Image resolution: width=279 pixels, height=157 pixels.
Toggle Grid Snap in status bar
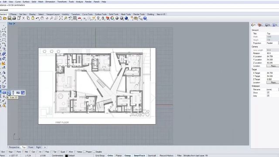click(x=100, y=156)
